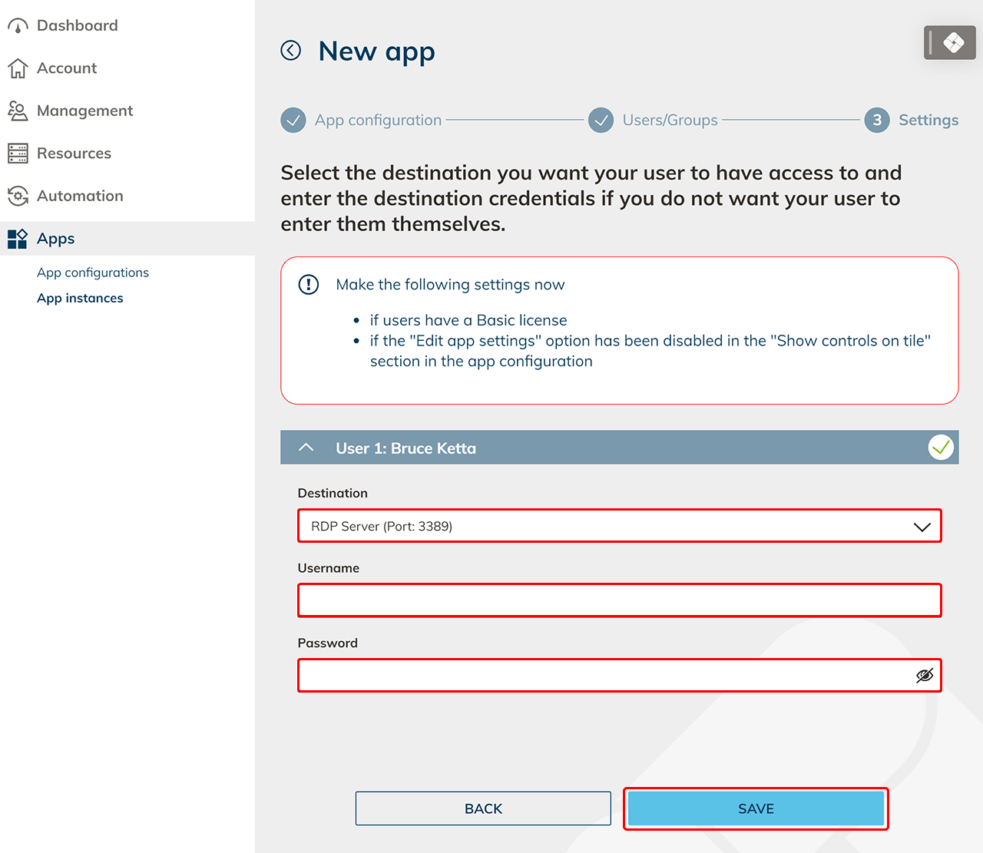Click into the Username field

click(619, 600)
